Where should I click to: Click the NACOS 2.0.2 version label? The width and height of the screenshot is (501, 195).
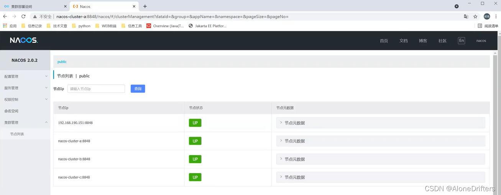click(25, 60)
